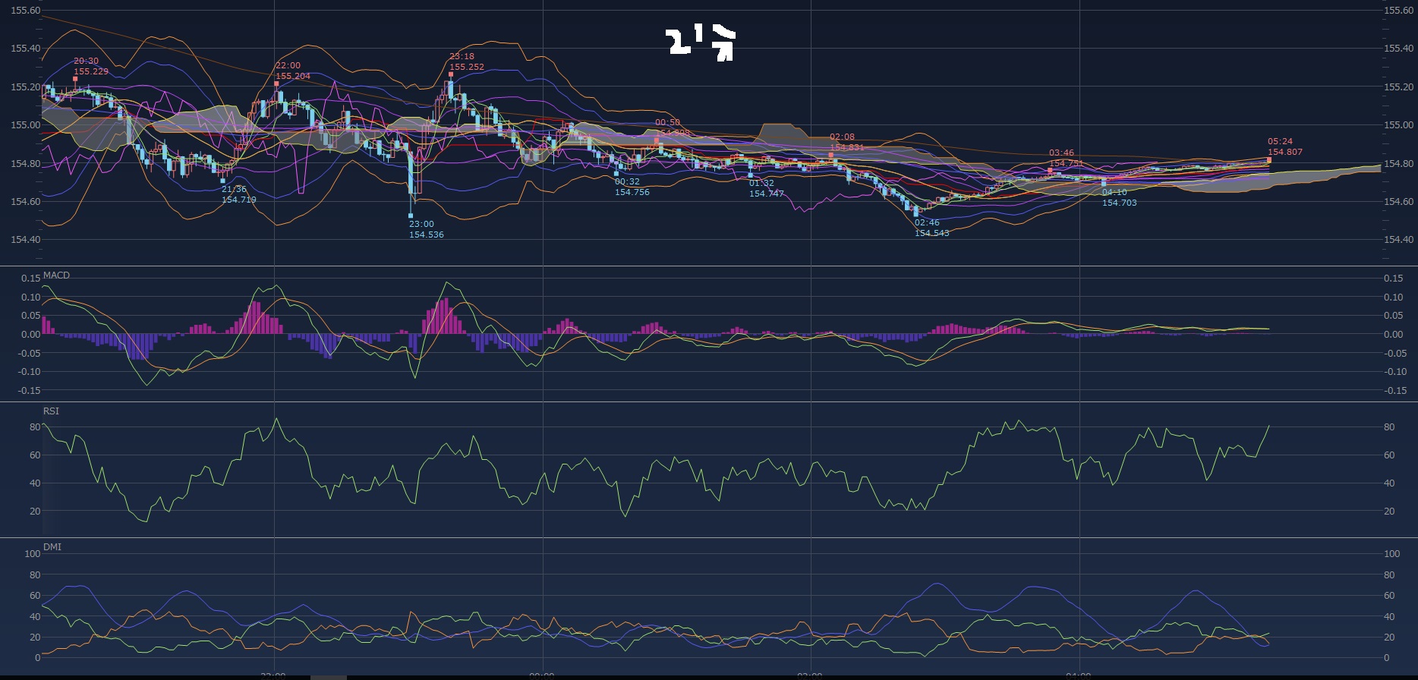Click -0.15 on the left MACD axis

(x=30, y=390)
